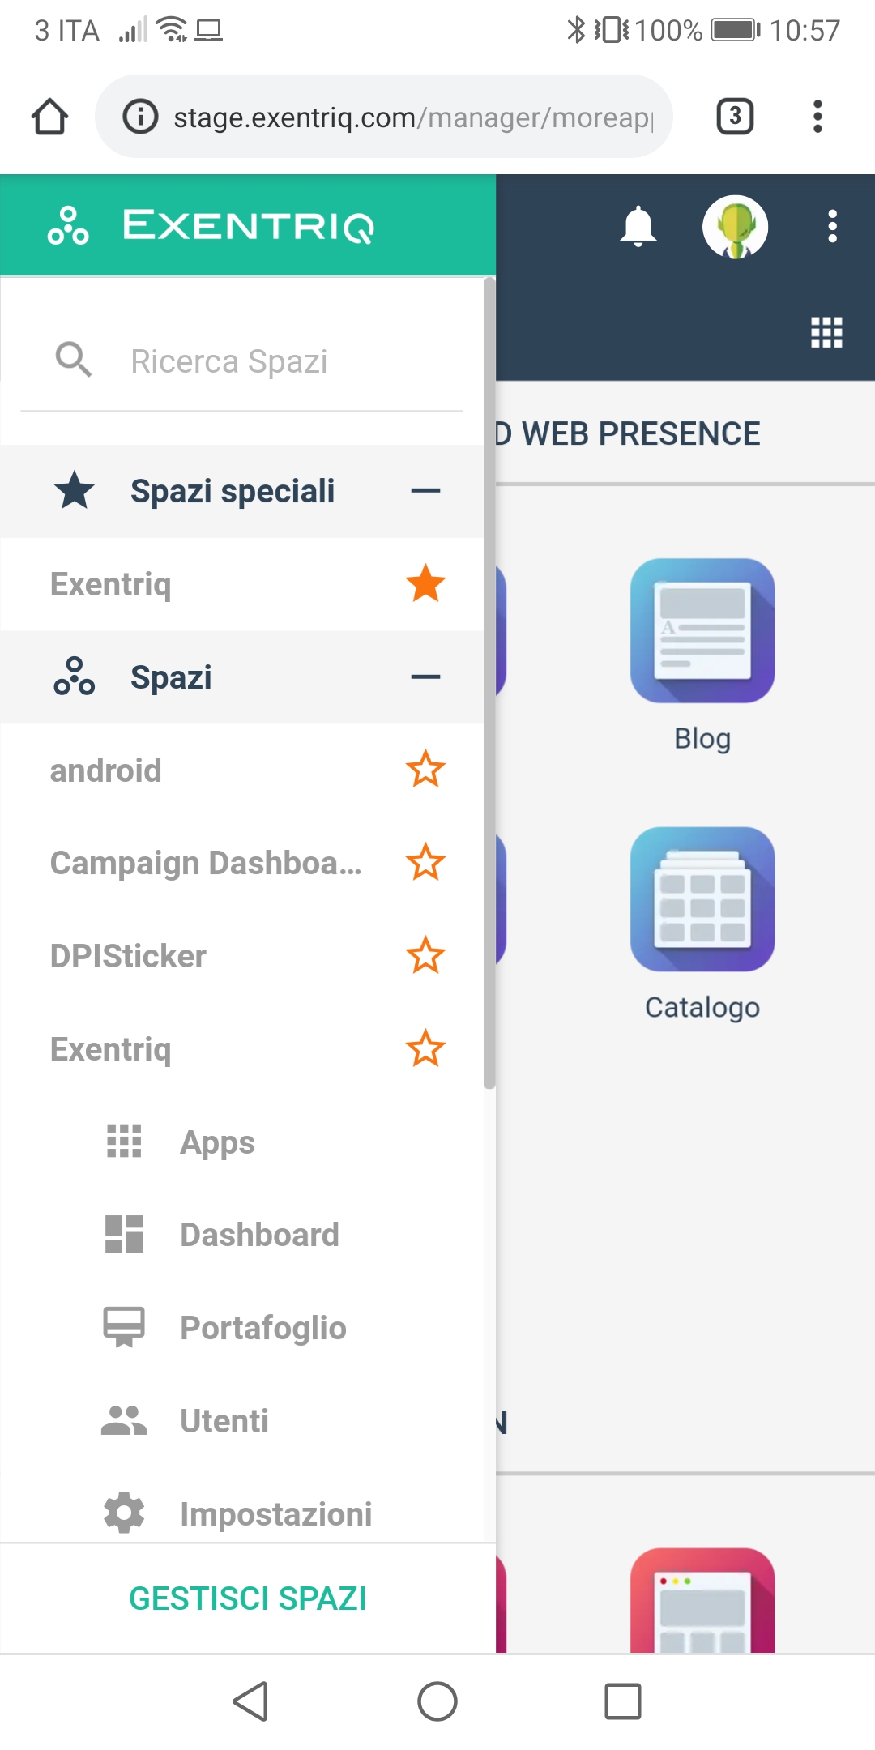Tap the Exentriq logo in sidebar header

point(212,226)
